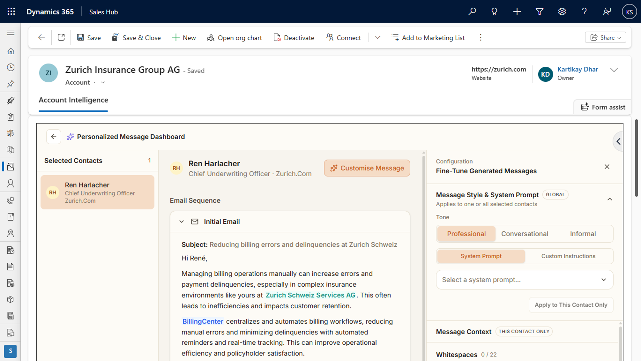The image size is (641, 361).
Task: Select the Informal tone
Action: pos(583,234)
